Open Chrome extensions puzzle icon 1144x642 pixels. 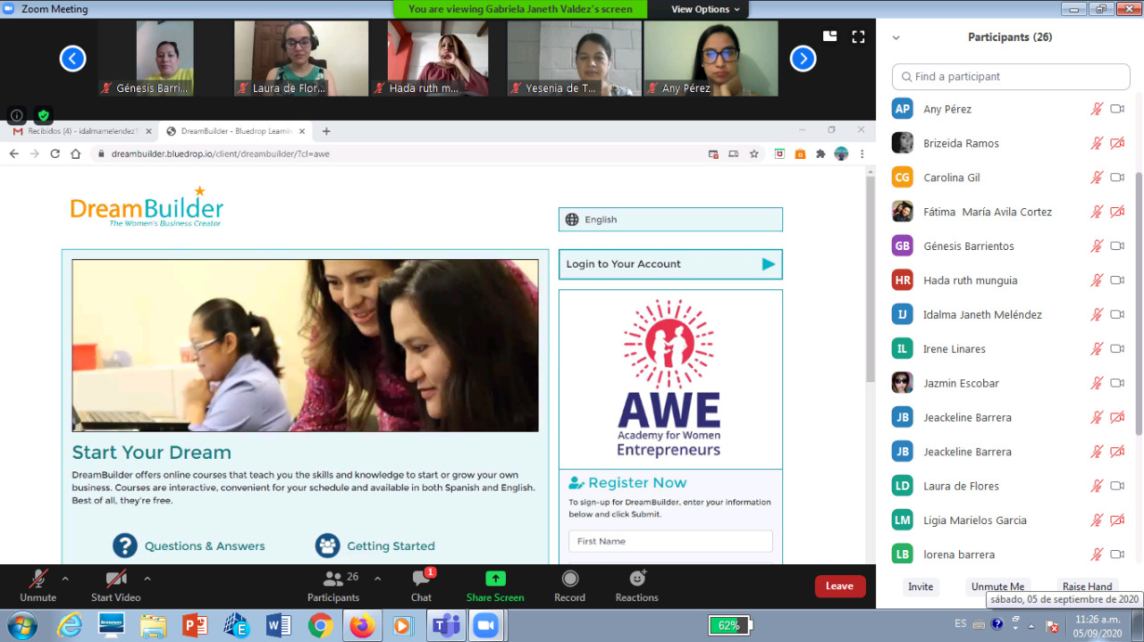820,154
